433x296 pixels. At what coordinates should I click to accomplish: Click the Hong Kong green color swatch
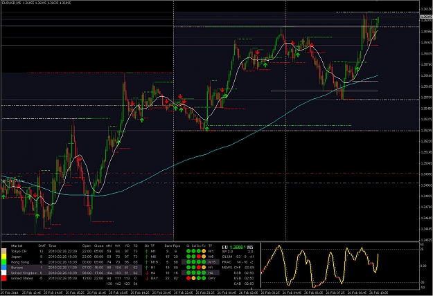(x=3, y=262)
